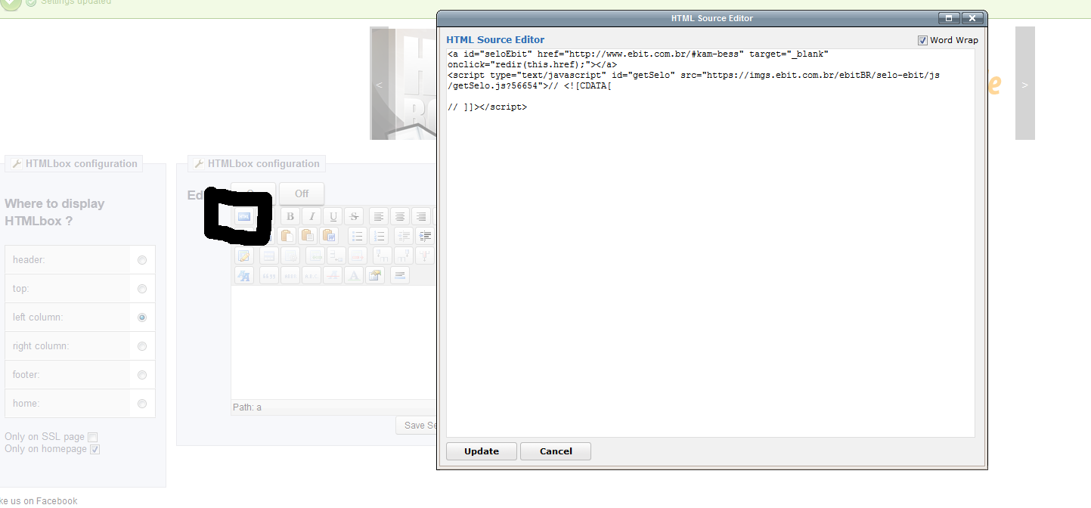This screenshot has width=1091, height=508.
Task: Click the Indent icon
Action: tap(425, 236)
